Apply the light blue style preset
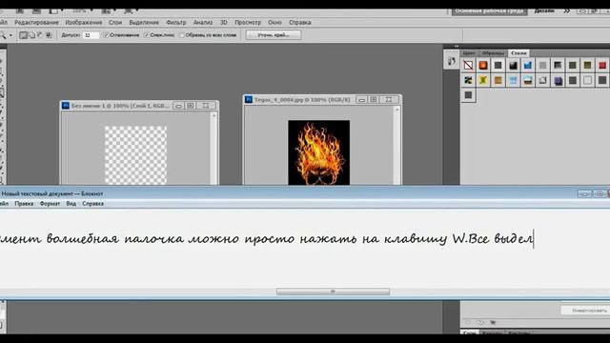Image resolution: width=610 pixels, height=343 pixels. tap(513, 80)
